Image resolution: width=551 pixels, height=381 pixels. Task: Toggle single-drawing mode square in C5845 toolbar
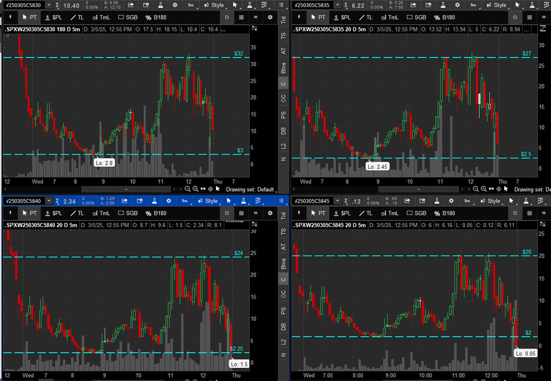(515, 213)
